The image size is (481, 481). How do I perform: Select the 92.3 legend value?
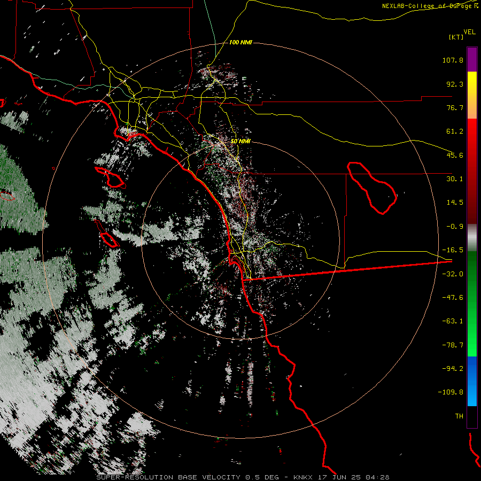455,84
